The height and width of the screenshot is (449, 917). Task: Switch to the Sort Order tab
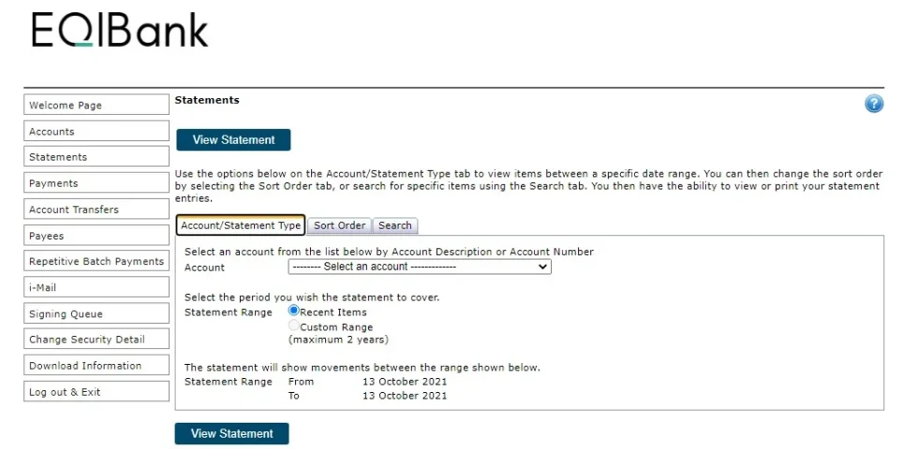click(339, 225)
